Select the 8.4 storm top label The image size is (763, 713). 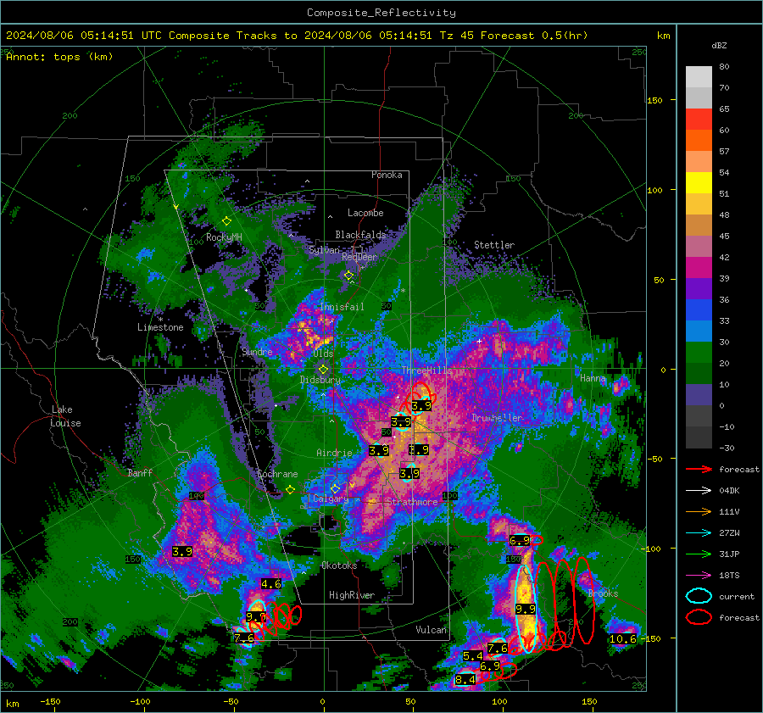465,680
